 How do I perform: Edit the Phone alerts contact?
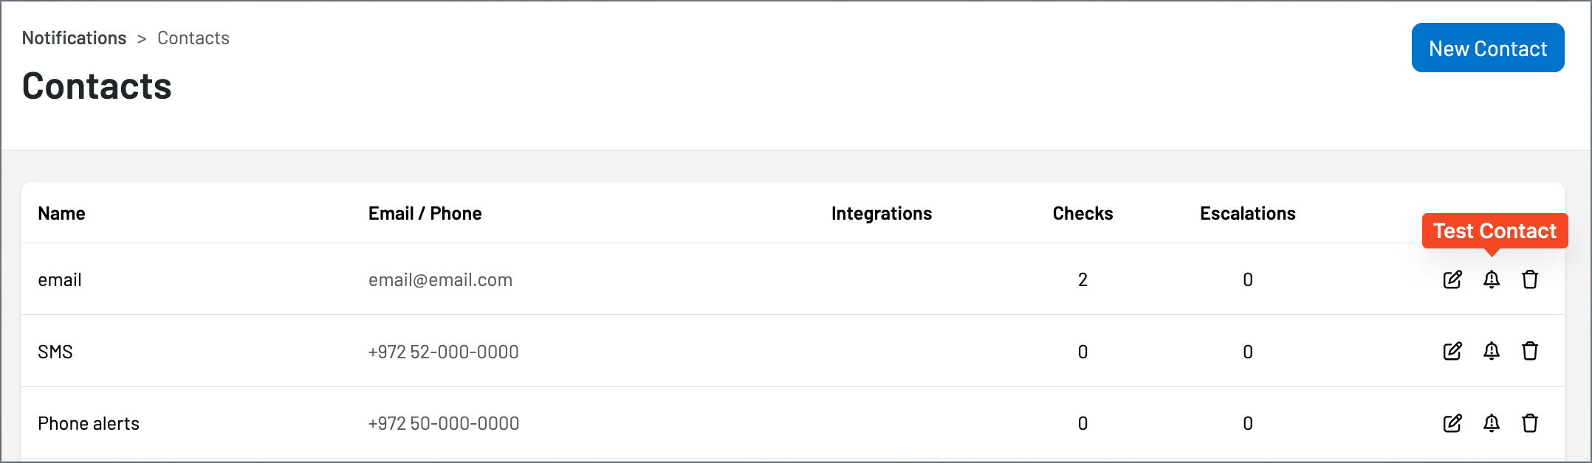point(1452,423)
